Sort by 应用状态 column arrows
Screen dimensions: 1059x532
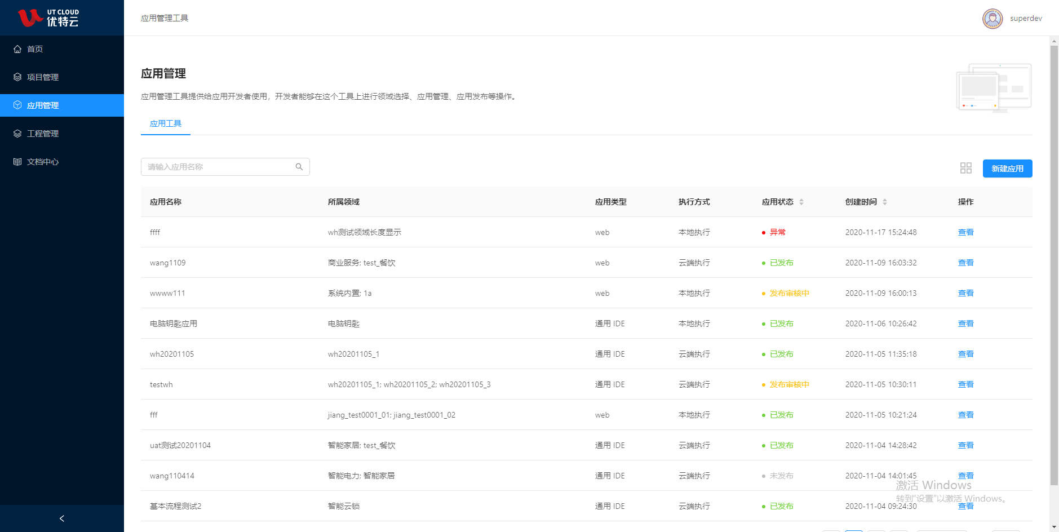coord(801,202)
